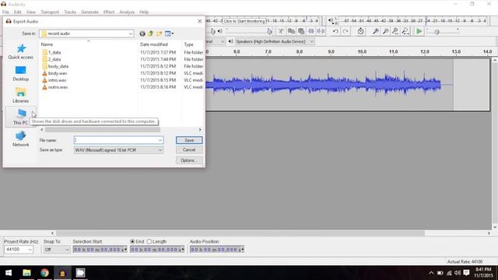Click the Options button
Screen dimensions: 498x280
point(189,160)
